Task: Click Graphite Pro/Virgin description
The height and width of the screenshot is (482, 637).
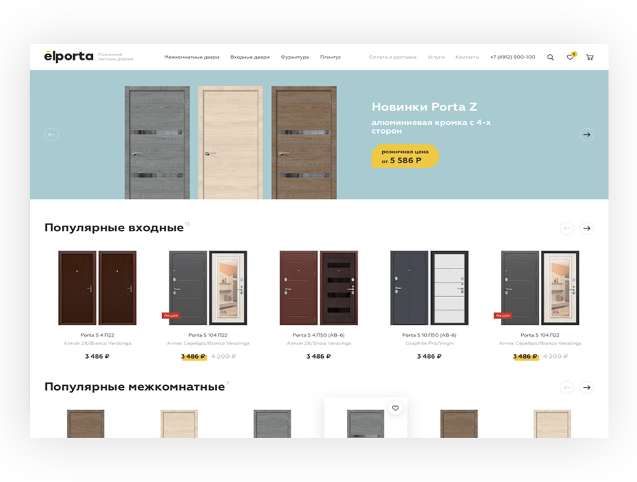Action: pyautogui.click(x=430, y=344)
